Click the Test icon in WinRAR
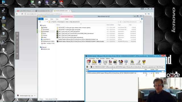This screenshot has height=102, width=182. coord(100,62)
